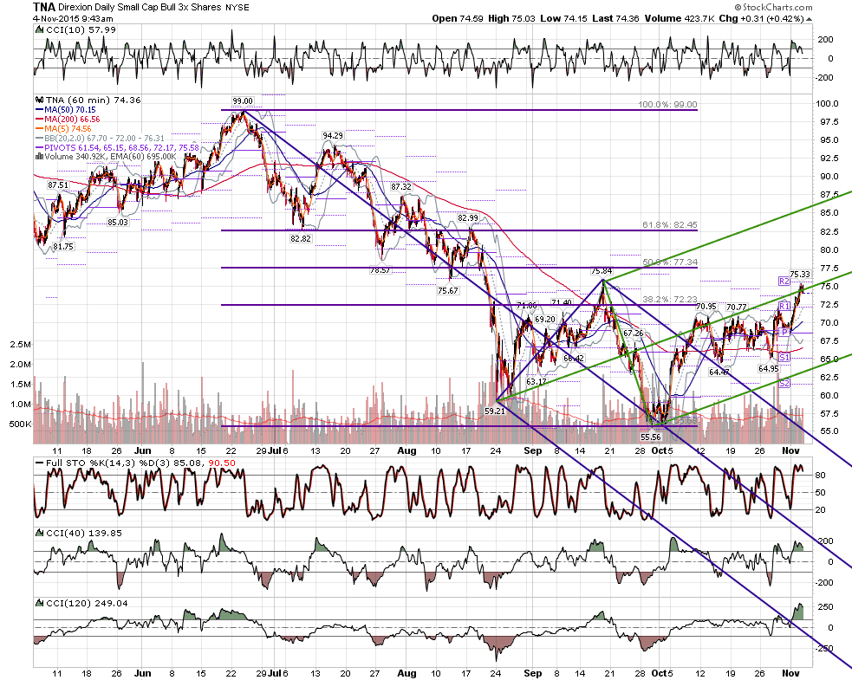Click the 38.2%: 72.23 Fibonacci label

[669, 299]
